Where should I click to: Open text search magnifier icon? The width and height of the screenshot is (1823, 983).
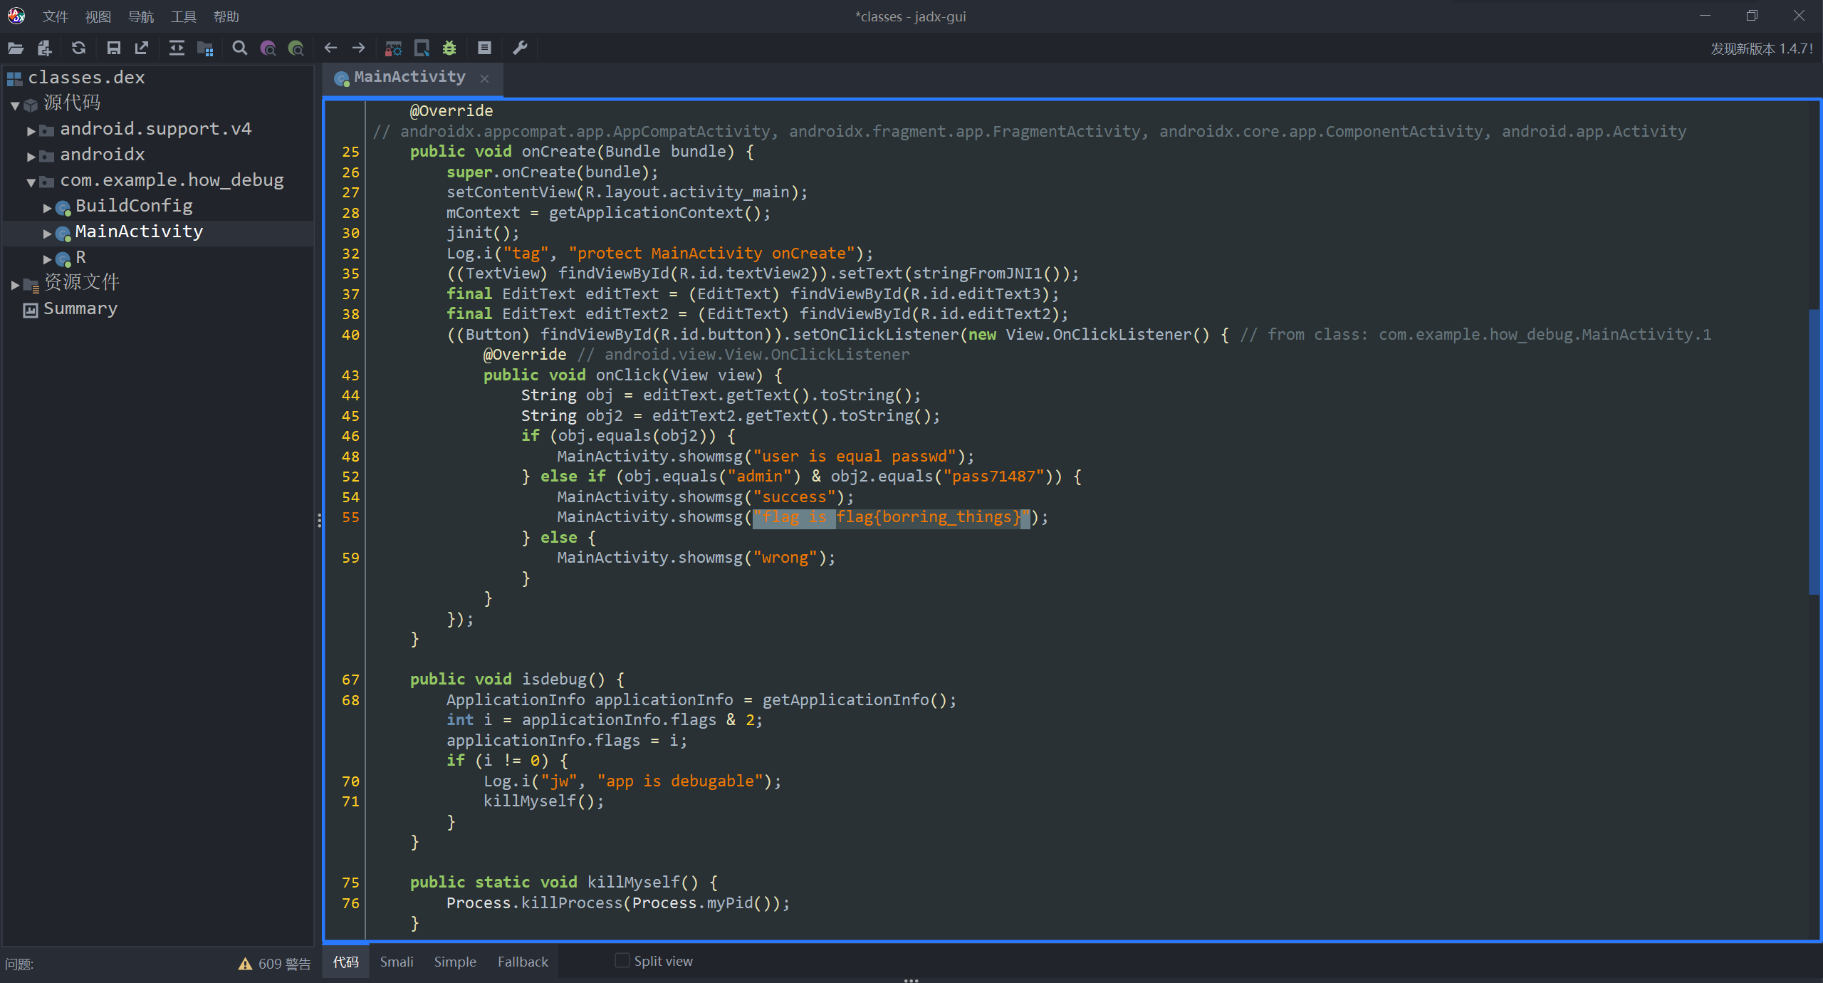[240, 48]
